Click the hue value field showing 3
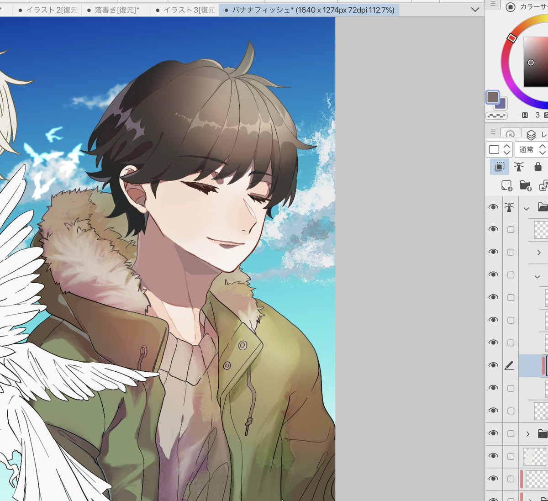Screen dimensions: 548x501 [x=537, y=115]
